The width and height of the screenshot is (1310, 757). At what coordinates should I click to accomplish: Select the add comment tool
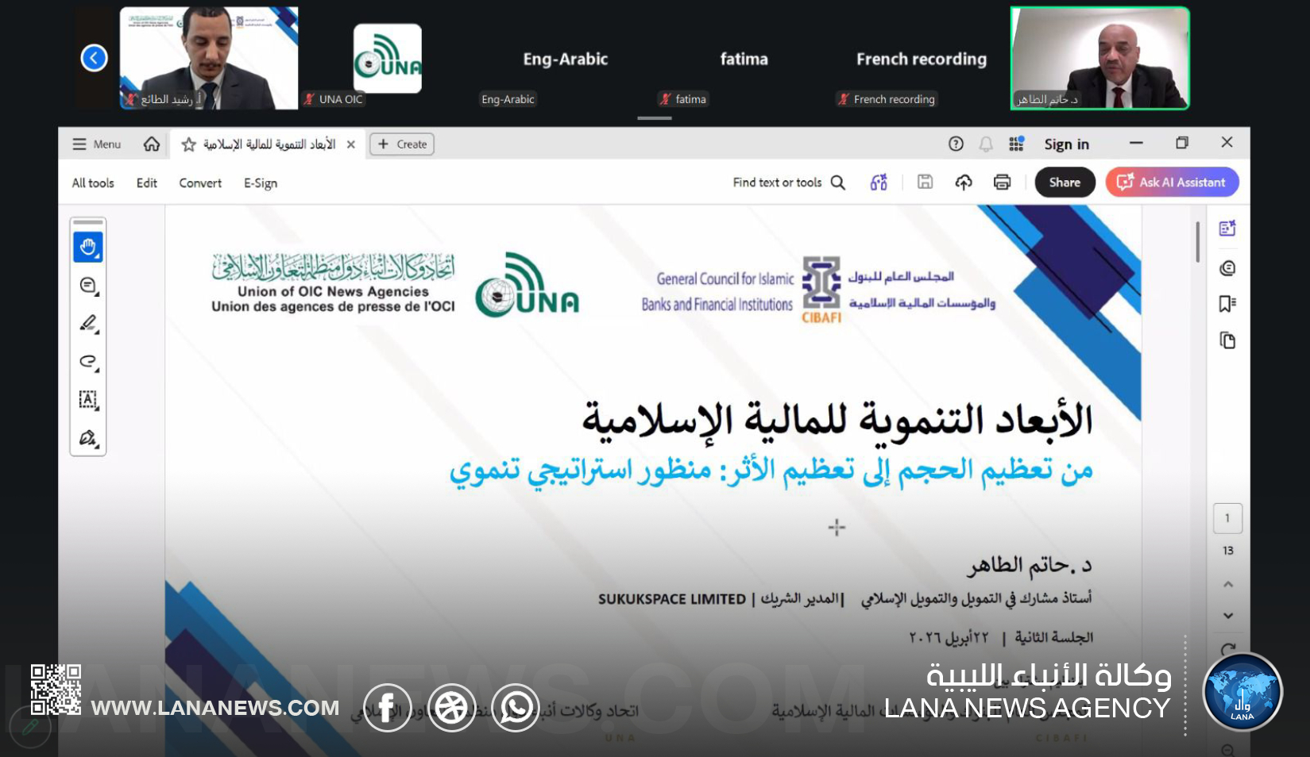point(88,286)
